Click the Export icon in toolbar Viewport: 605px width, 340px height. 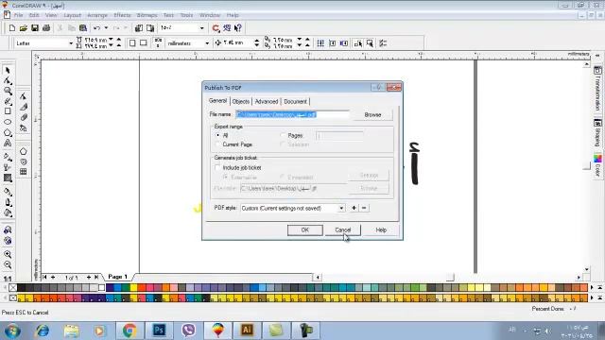coord(150,27)
